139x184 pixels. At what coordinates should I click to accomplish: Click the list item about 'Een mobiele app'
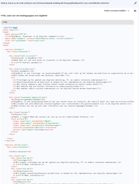click(x=48, y=86)
